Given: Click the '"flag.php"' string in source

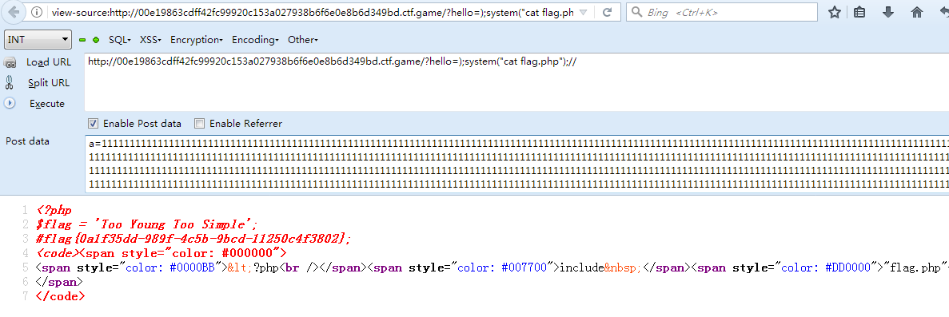Looking at the screenshot, I should click(915, 267).
